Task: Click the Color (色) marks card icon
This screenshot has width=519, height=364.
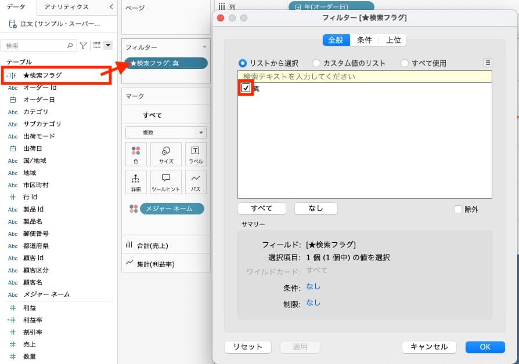Action: pos(135,154)
